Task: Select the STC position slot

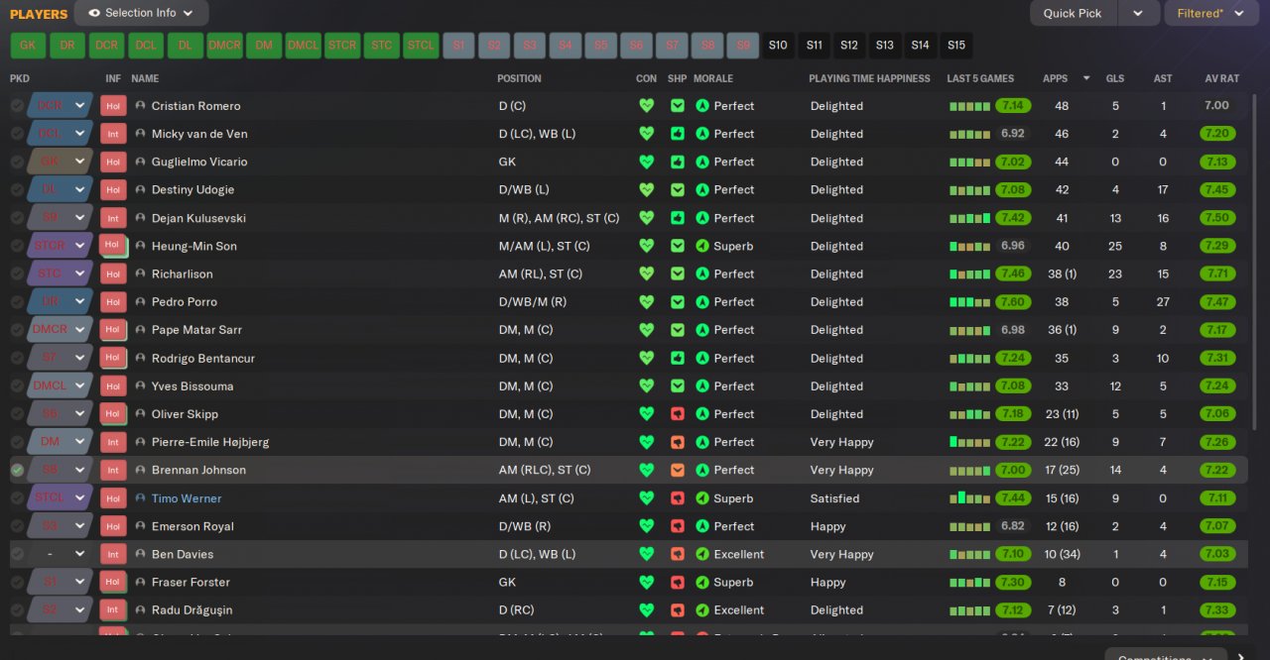Action: (x=382, y=46)
